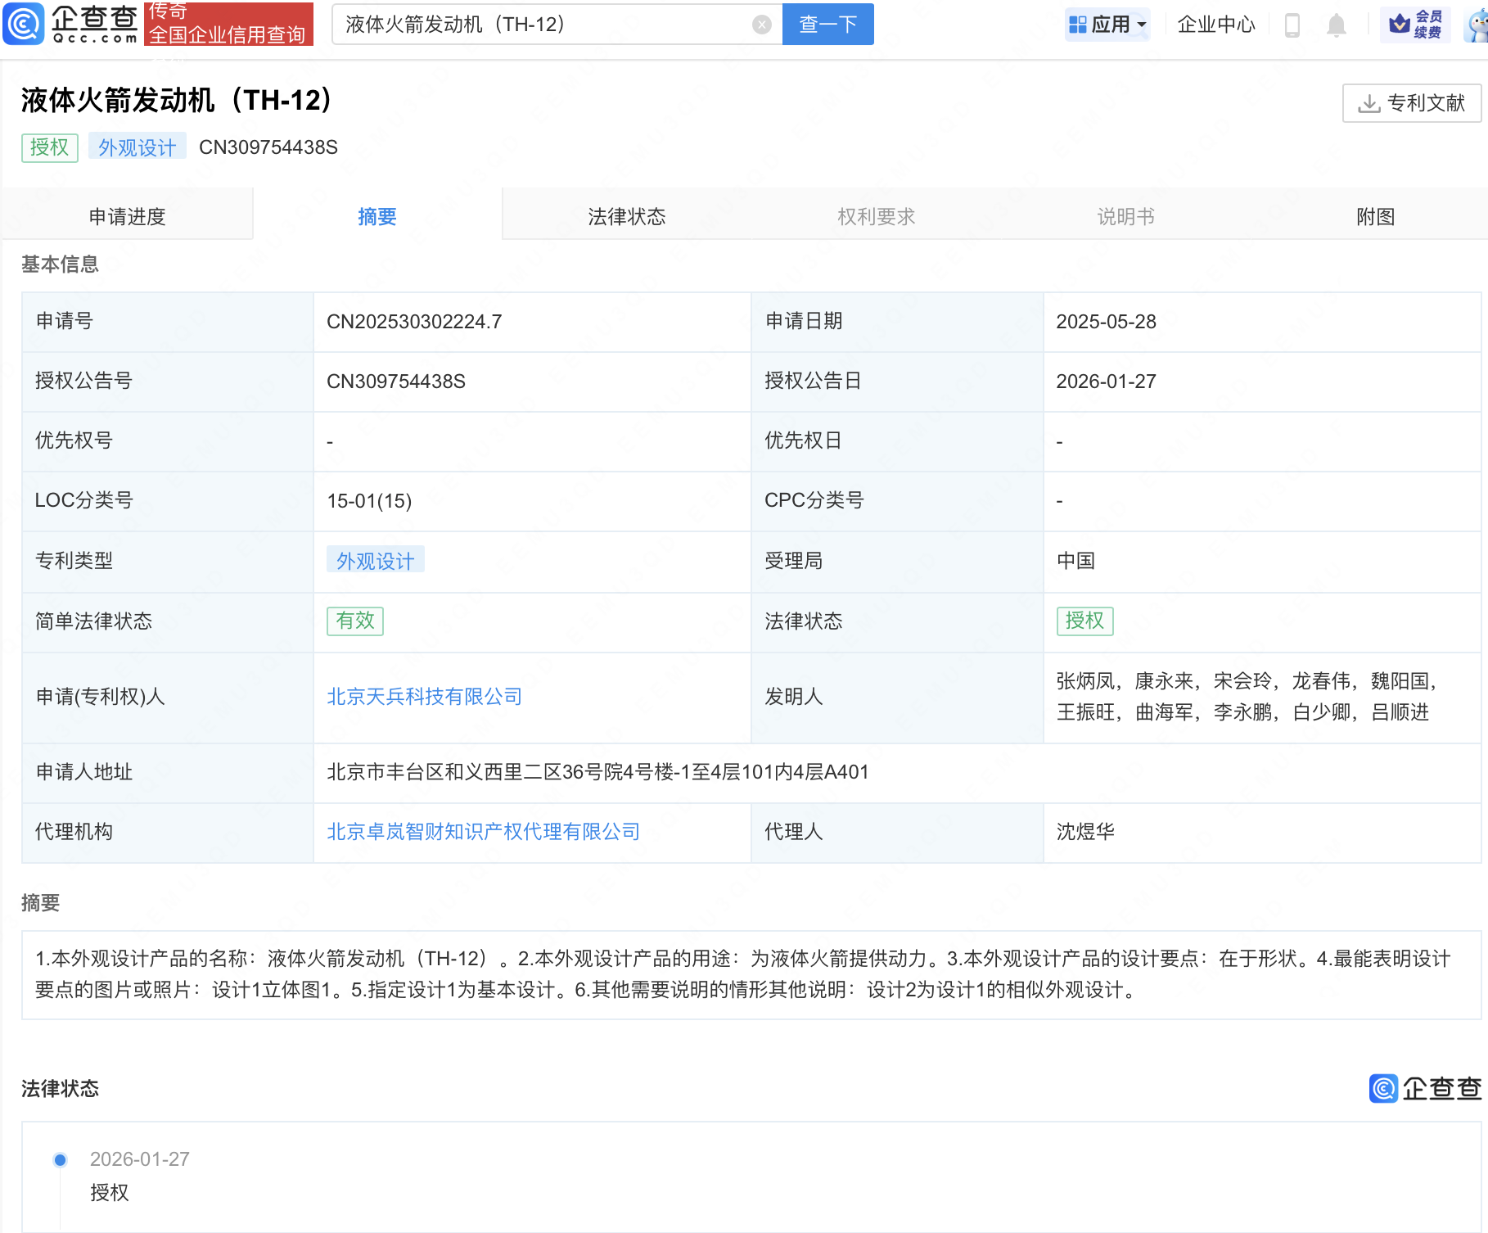Switch to the 申请进度 tab
This screenshot has height=1233, width=1488.
click(127, 216)
